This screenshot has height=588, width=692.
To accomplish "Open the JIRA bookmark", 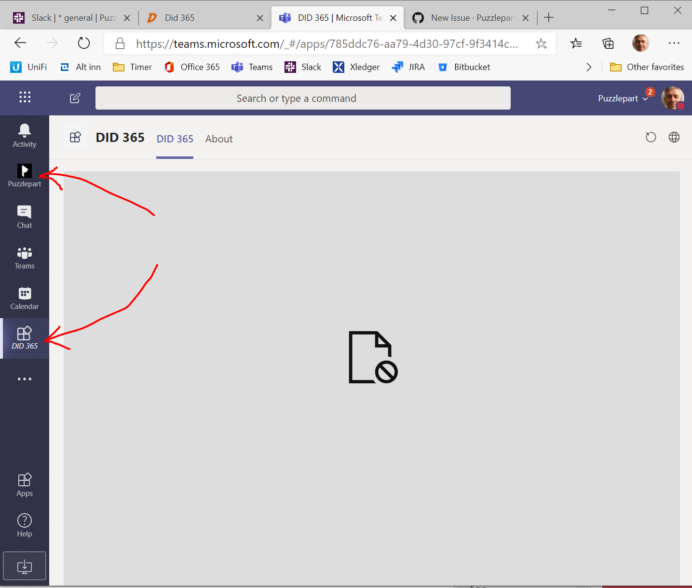I will pyautogui.click(x=408, y=67).
